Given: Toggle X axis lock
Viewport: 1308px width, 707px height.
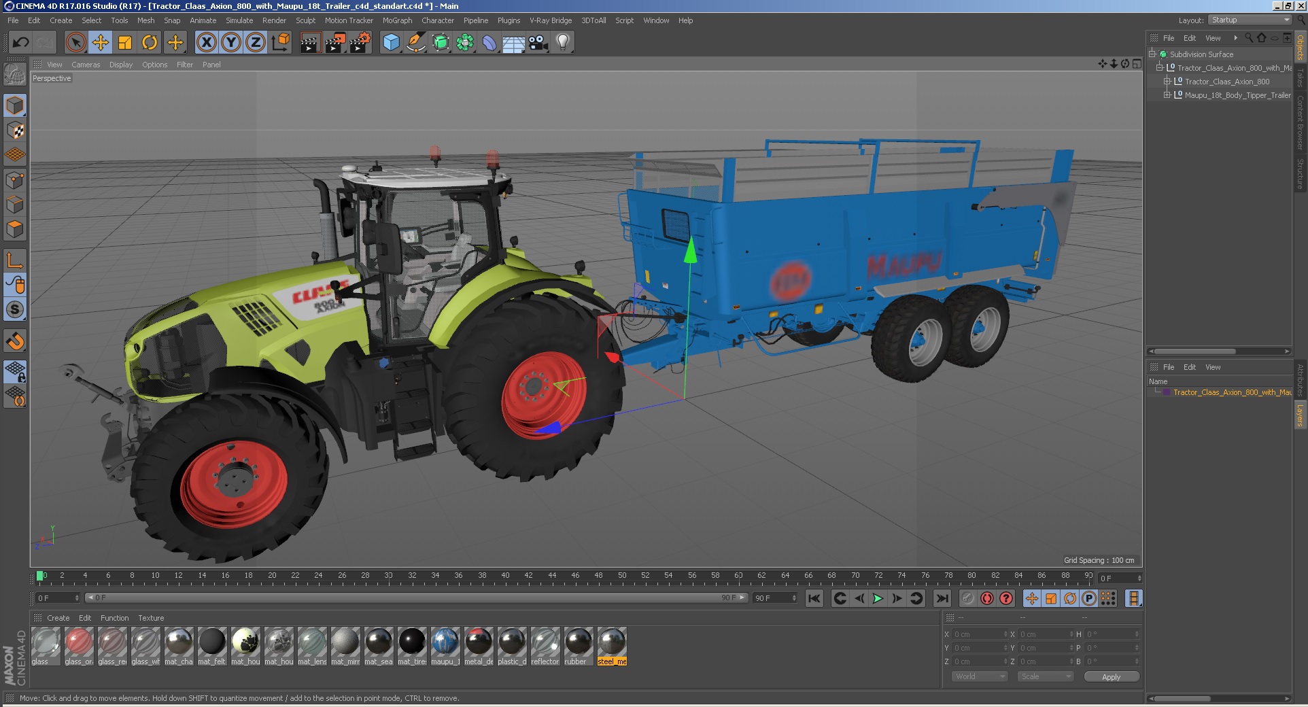Looking at the screenshot, I should coord(207,43).
